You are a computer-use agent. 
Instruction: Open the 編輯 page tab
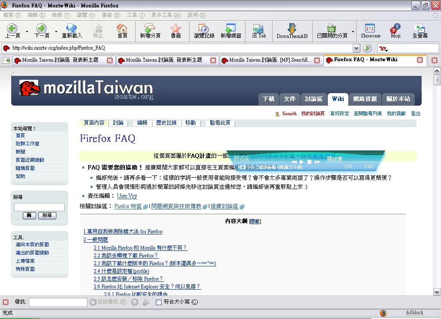pyautogui.click(x=142, y=123)
